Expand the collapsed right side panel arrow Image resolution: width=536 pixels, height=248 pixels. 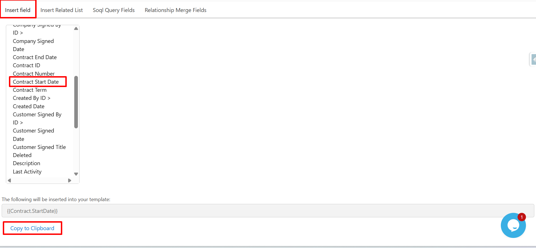coord(533,59)
